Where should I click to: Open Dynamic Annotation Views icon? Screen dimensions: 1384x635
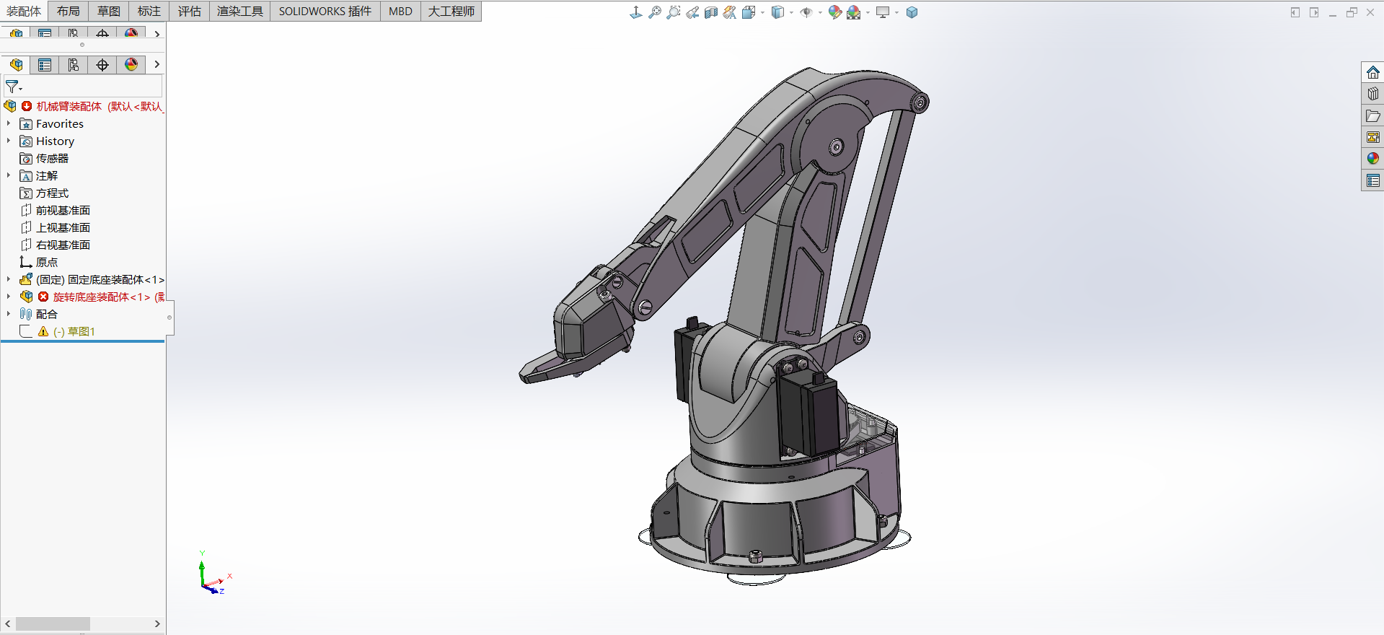pyautogui.click(x=730, y=12)
